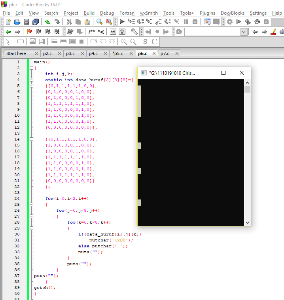Collapse code fold at line 2
284x300 pixels.
(31, 68)
